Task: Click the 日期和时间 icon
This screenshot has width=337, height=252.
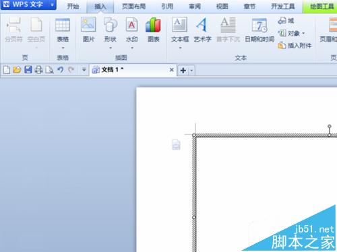Action: (259, 25)
